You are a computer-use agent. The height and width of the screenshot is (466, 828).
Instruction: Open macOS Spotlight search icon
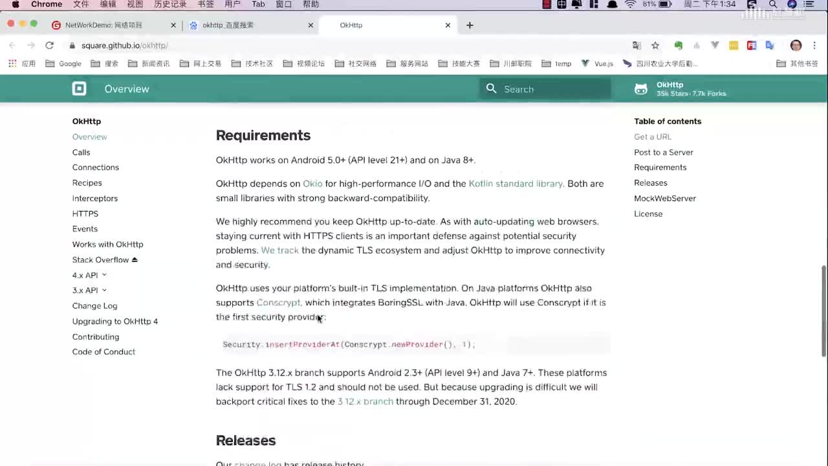click(773, 5)
